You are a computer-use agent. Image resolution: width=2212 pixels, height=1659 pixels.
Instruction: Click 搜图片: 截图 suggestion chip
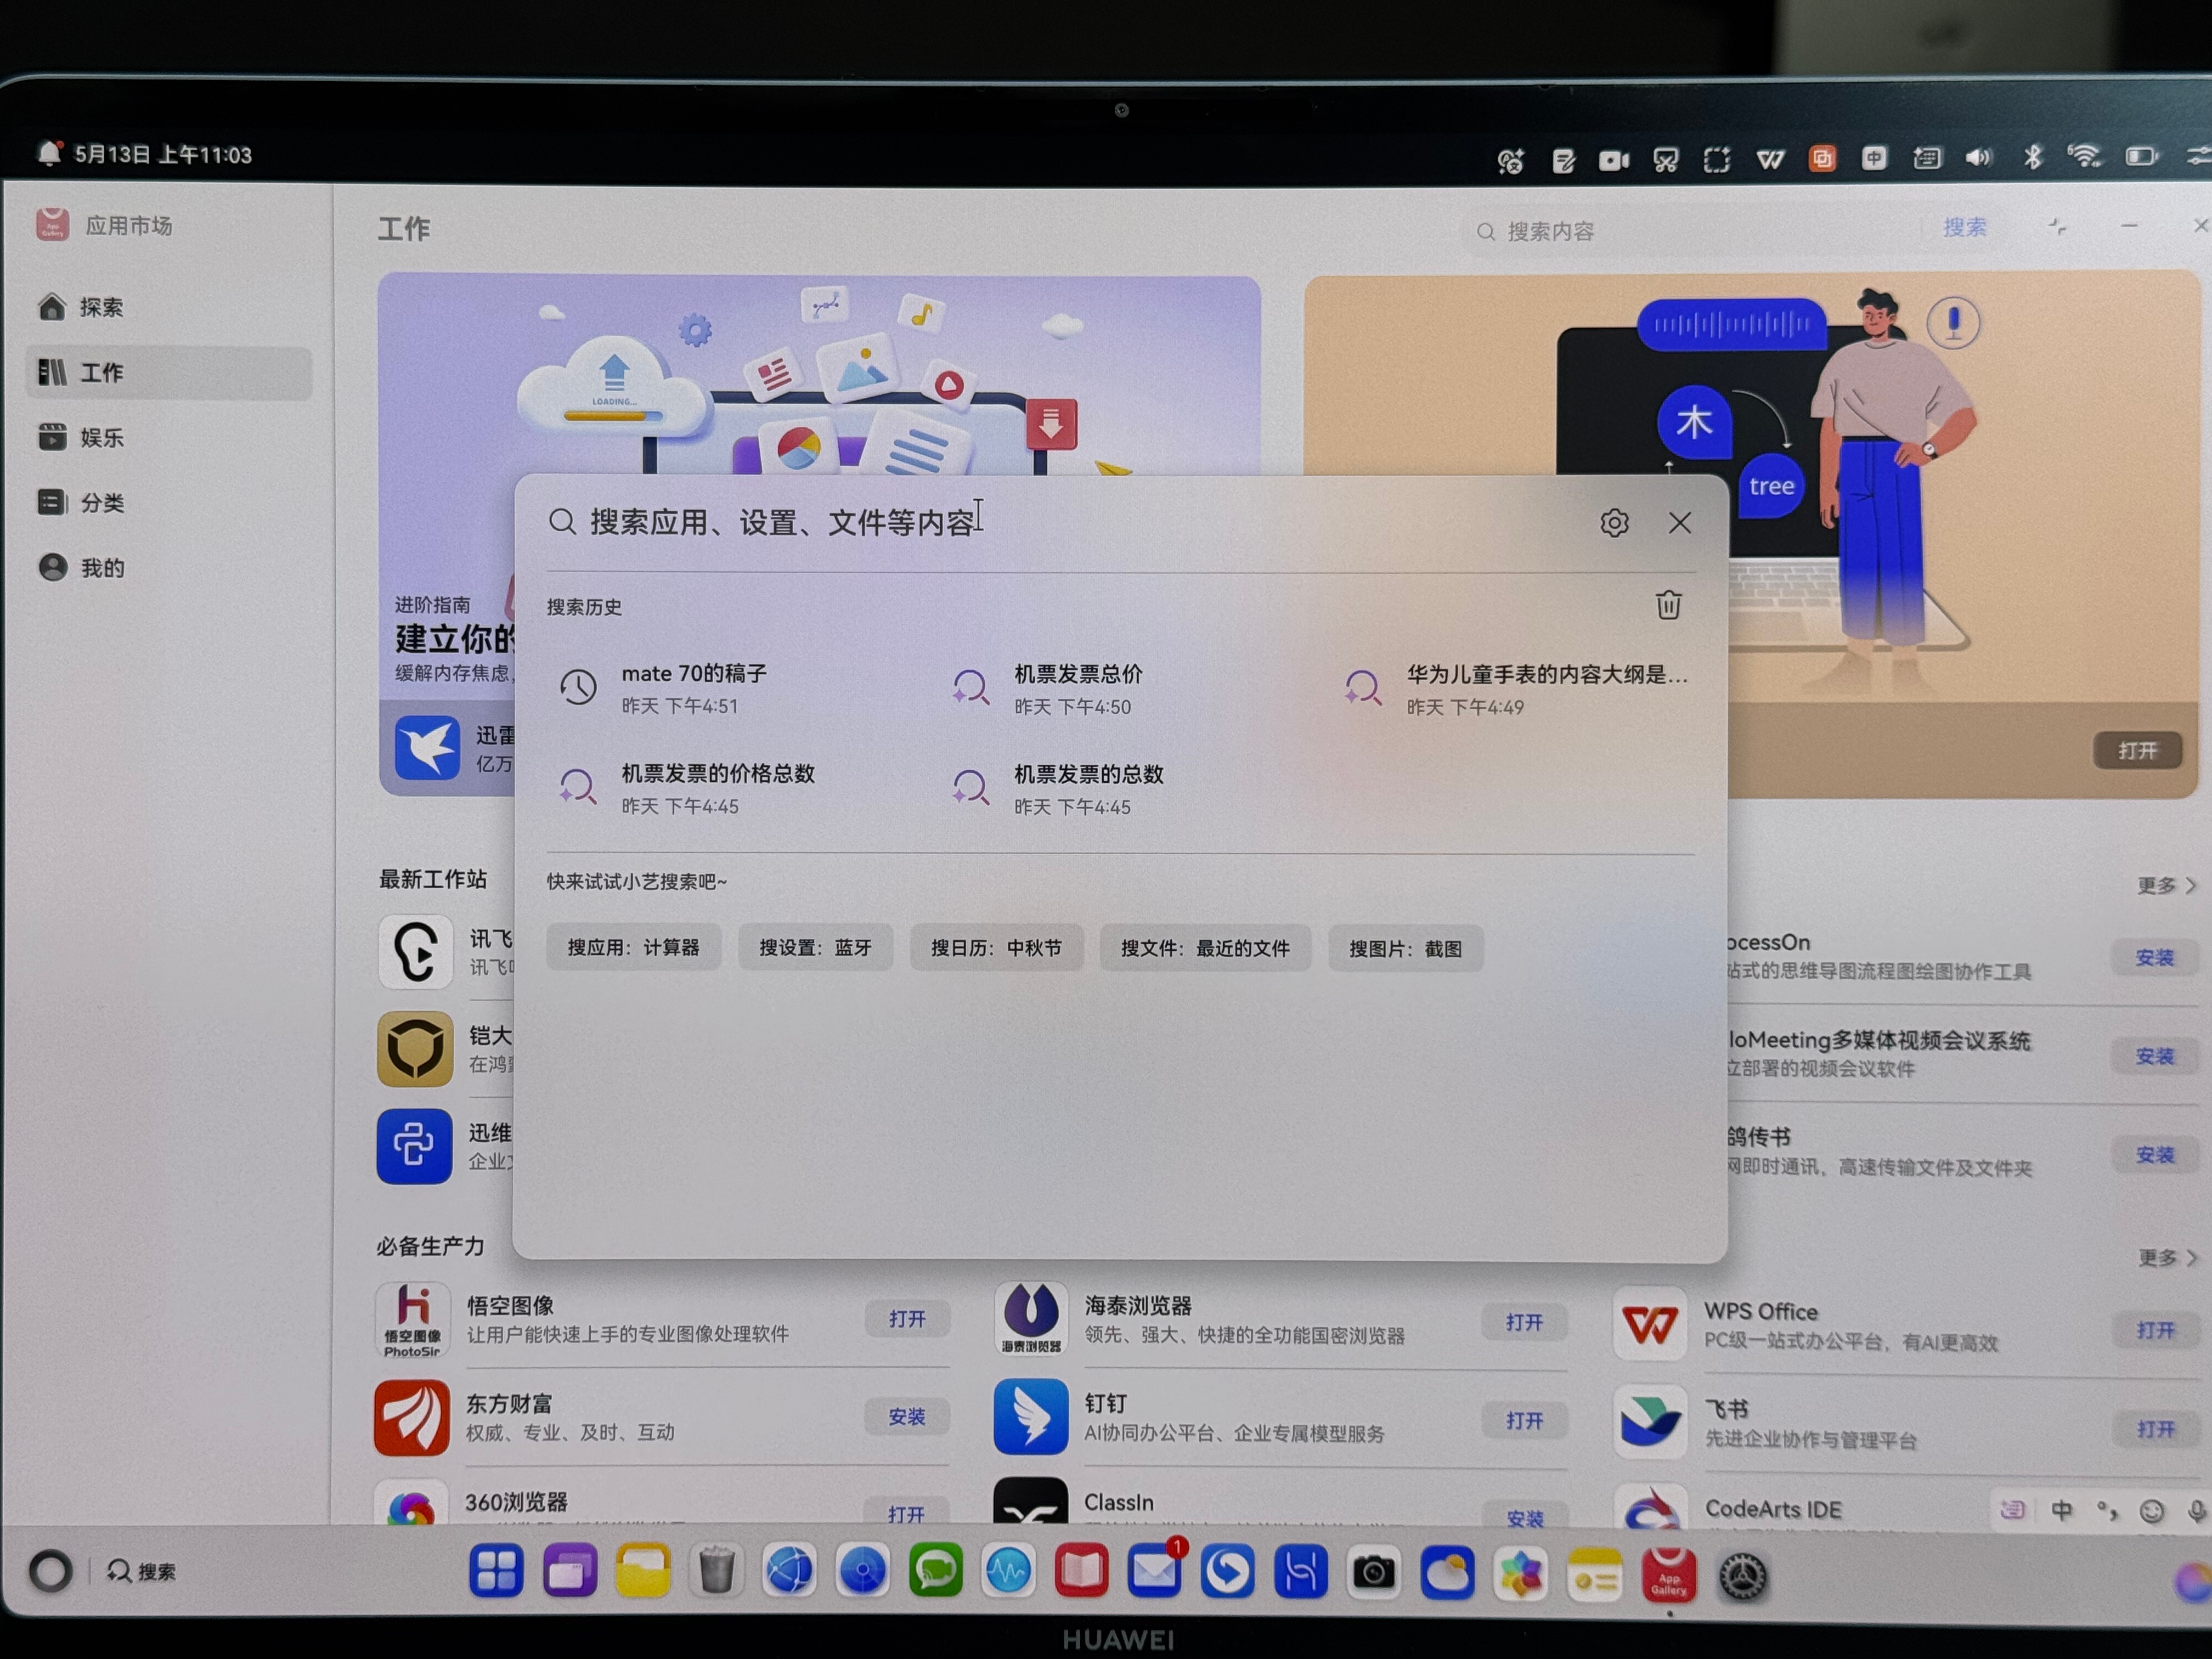point(1405,949)
